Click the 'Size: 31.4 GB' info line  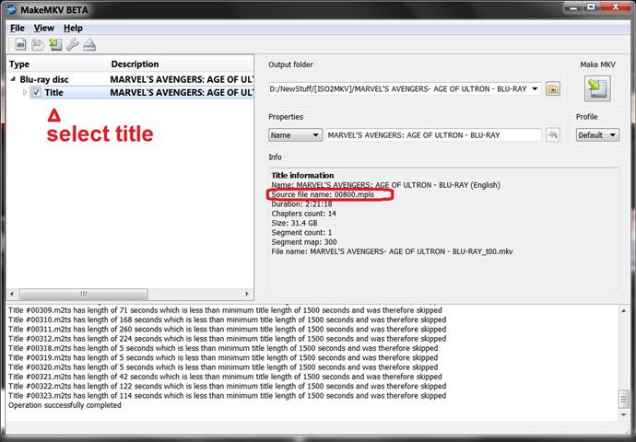pyautogui.click(x=294, y=223)
